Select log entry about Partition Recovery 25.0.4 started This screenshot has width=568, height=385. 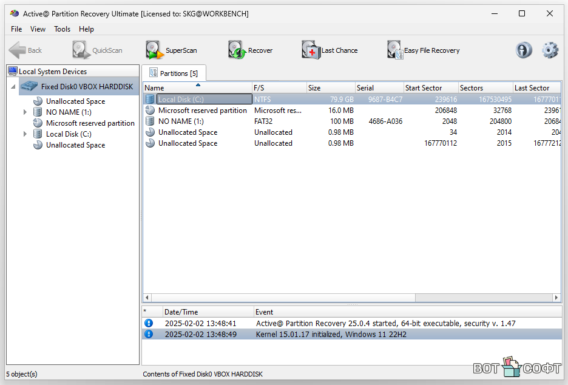352,323
